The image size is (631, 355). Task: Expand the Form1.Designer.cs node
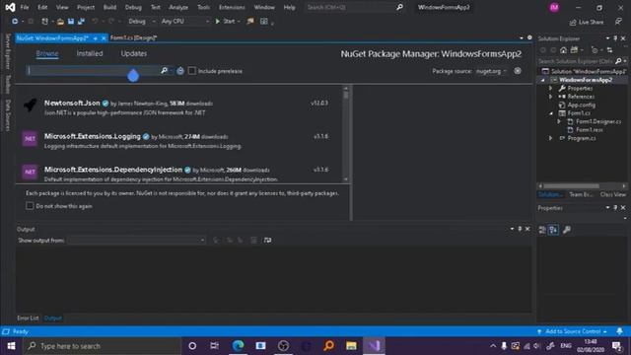tap(559, 121)
